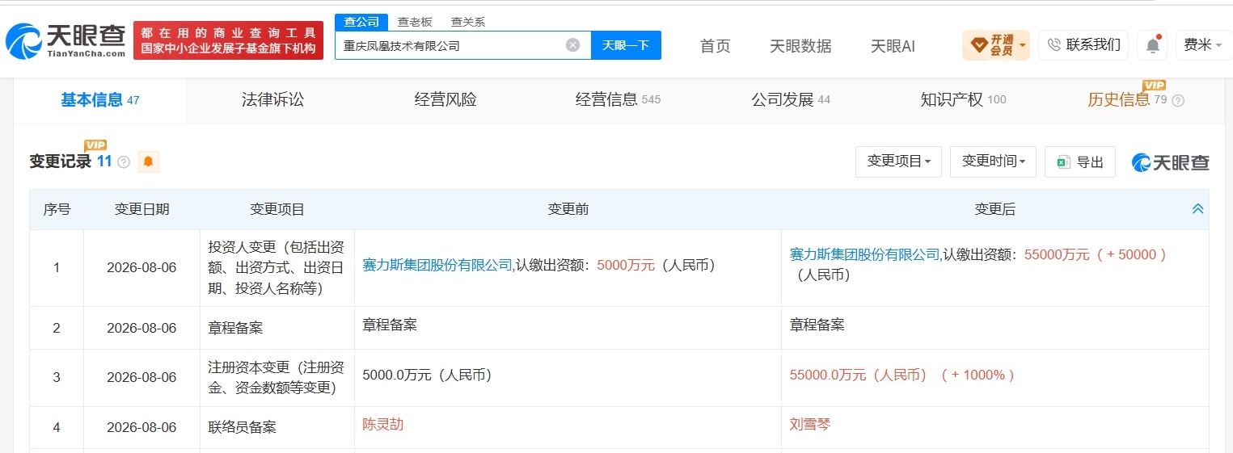Screen dimensions: 1233x453
Task: Select the 经营风险 tab
Action: (445, 100)
